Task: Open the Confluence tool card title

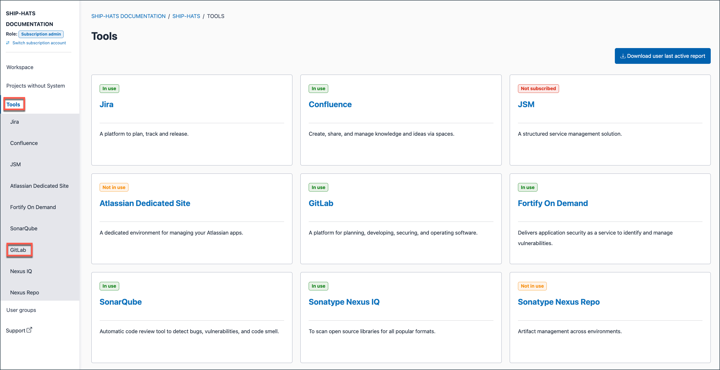Action: click(x=330, y=105)
